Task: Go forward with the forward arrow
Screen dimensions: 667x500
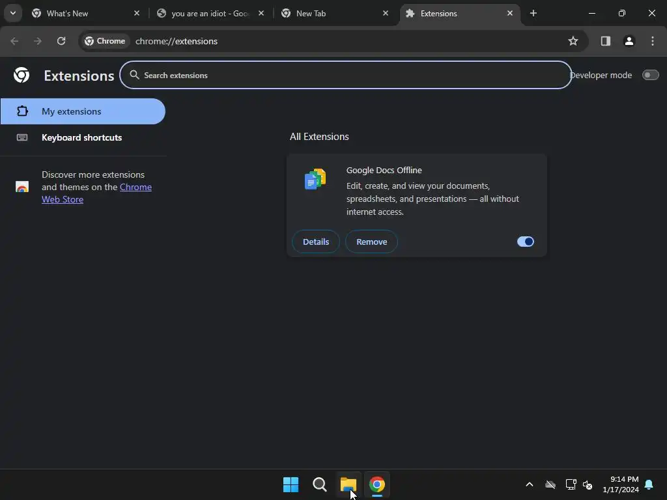Action: tap(38, 41)
